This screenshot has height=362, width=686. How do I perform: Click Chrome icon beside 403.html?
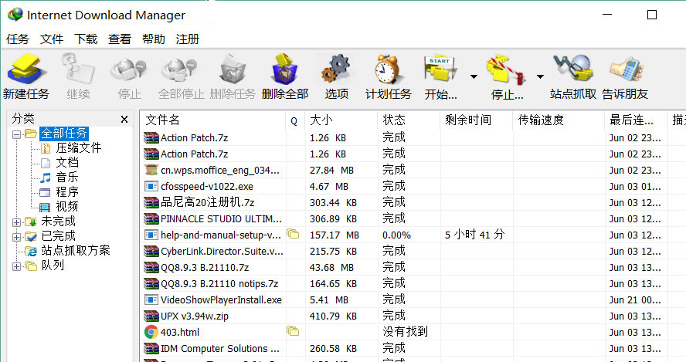point(151,332)
